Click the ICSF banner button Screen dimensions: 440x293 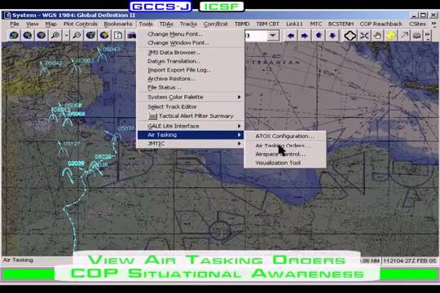[x=221, y=7]
